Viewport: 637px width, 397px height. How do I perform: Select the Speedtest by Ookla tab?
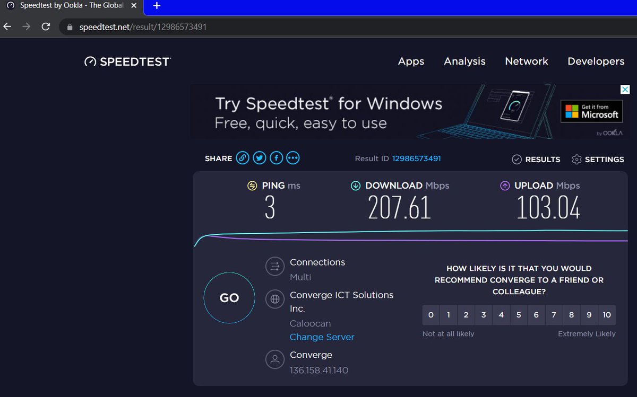coord(72,6)
